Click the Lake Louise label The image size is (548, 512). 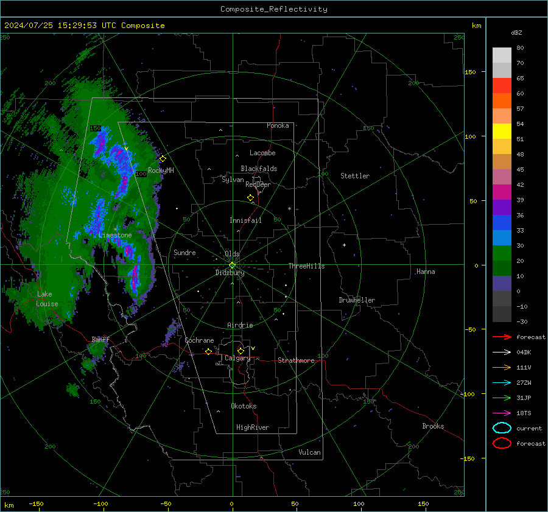click(47, 299)
